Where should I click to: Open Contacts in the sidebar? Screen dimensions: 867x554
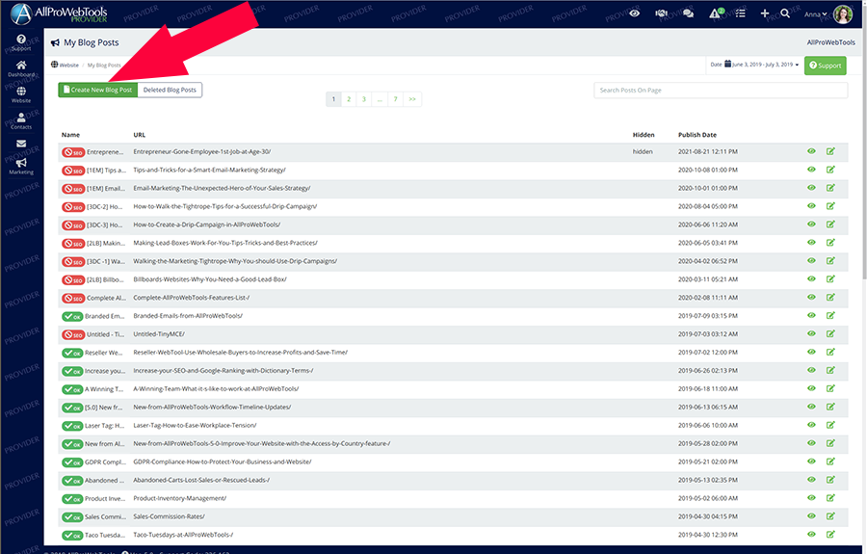click(x=21, y=121)
